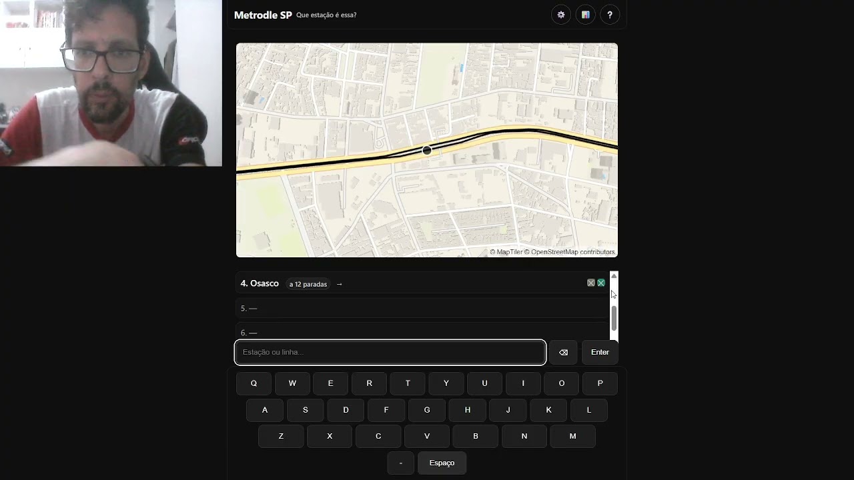This screenshot has width=854, height=480.
Task: Click 'Que estação é essa?' subtitle
Action: click(326, 15)
